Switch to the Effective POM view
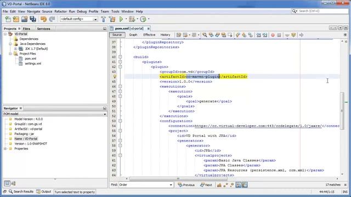The width and height of the screenshot is (351, 197). tap(149, 35)
